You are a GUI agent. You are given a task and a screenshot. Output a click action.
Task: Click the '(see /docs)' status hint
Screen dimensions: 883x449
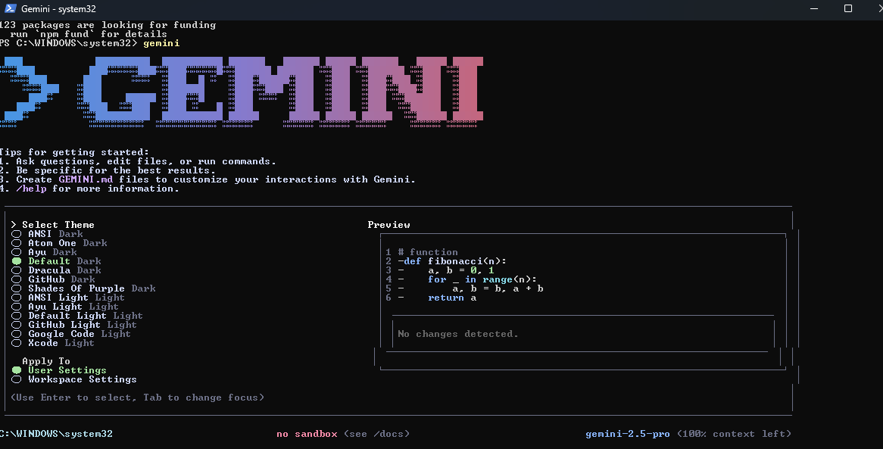pyautogui.click(x=376, y=433)
